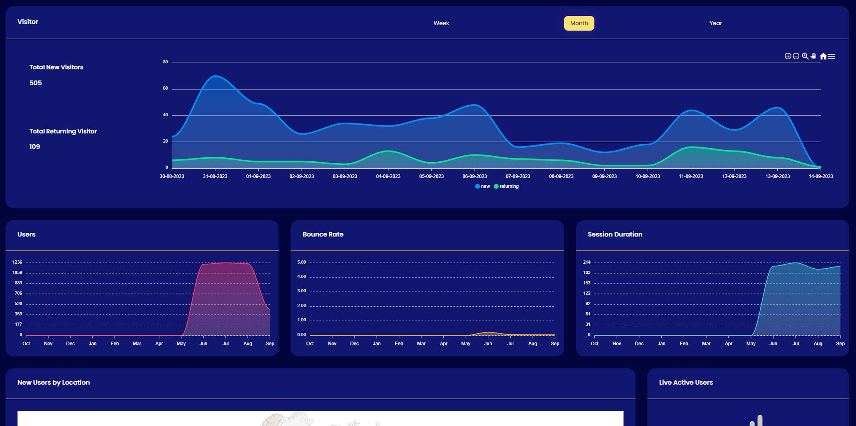
Task: Click the 'Visitor' panel title
Action: (x=28, y=21)
